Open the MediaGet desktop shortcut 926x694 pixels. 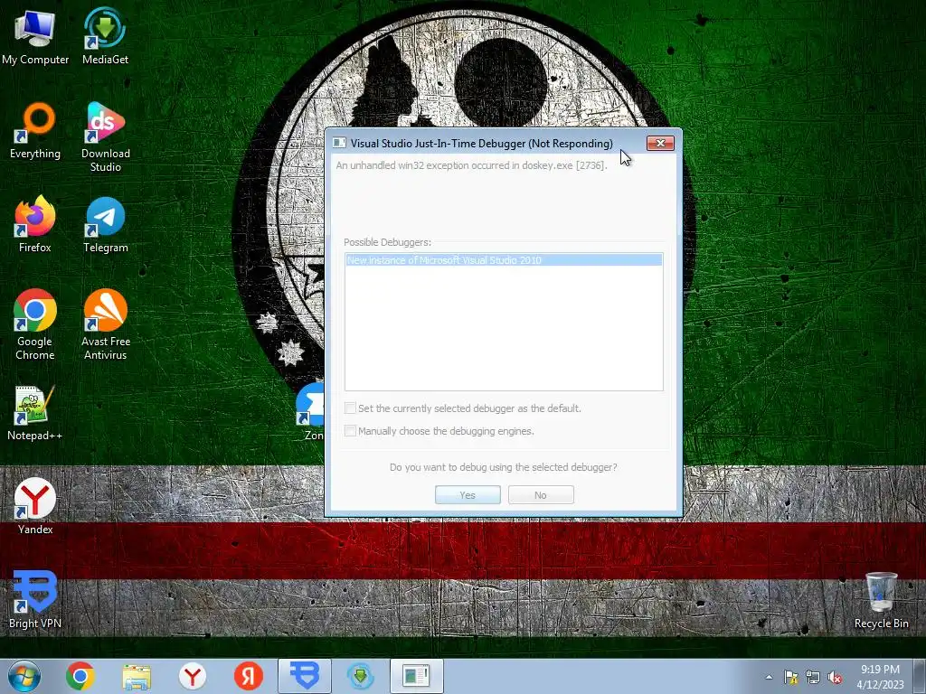coord(105,36)
